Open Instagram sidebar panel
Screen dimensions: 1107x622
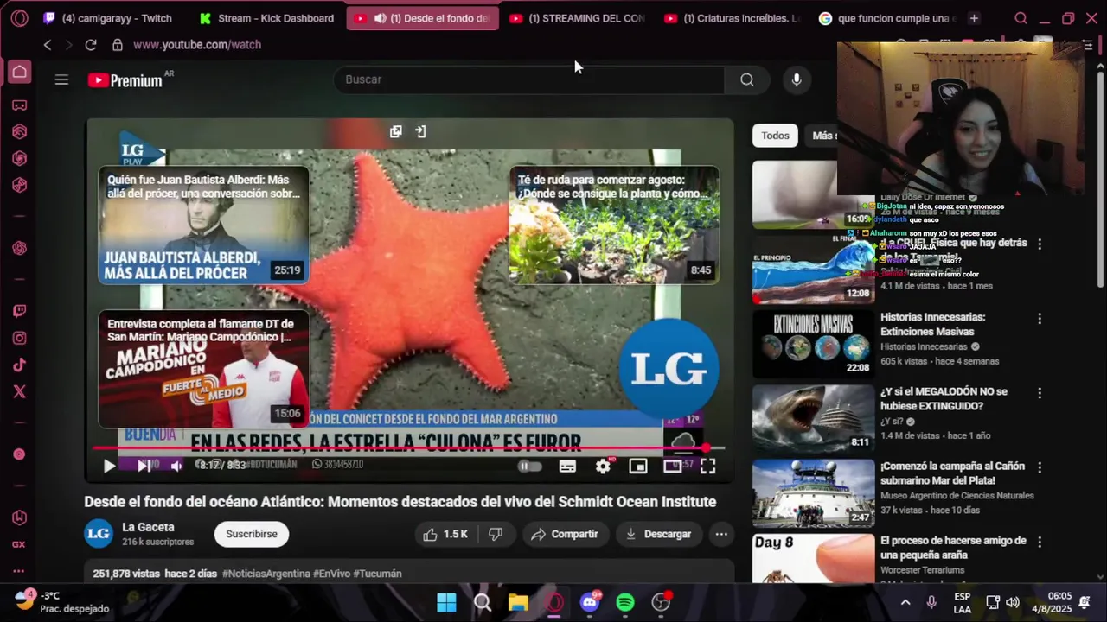pyautogui.click(x=19, y=338)
